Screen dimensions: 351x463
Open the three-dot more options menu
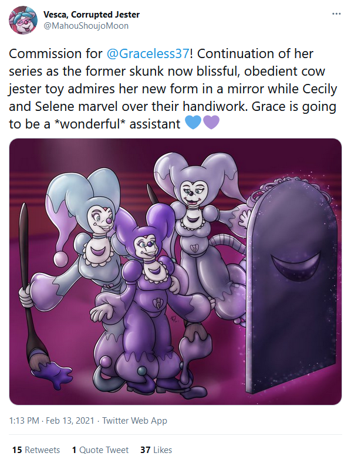(336, 14)
